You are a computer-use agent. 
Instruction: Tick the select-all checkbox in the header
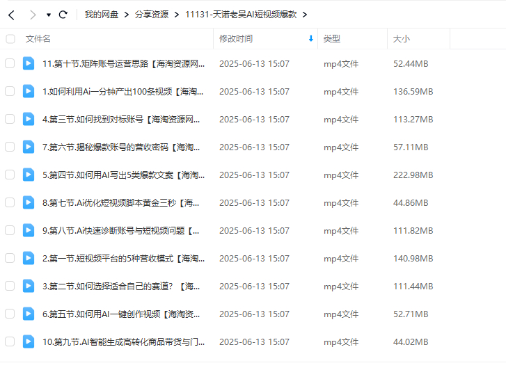(x=10, y=39)
